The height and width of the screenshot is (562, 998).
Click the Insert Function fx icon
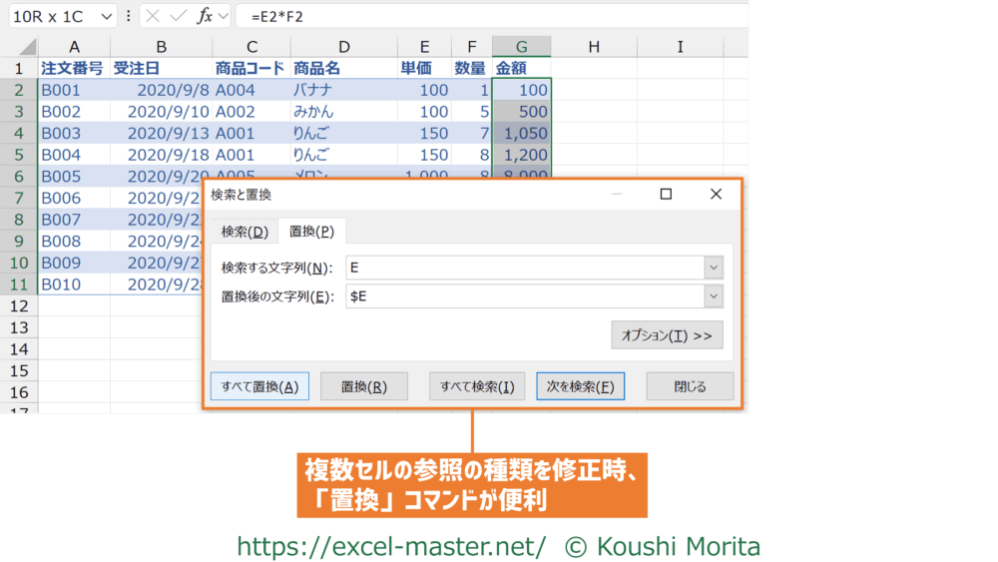pos(204,17)
